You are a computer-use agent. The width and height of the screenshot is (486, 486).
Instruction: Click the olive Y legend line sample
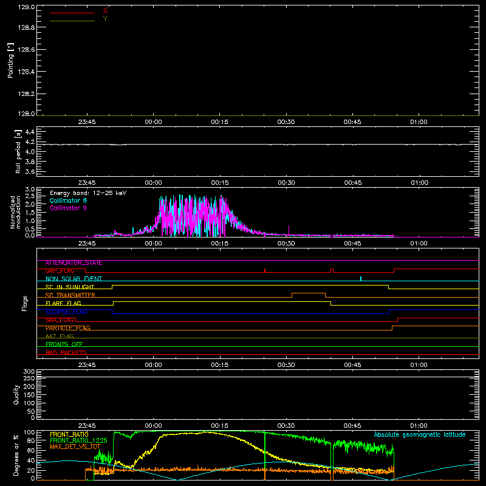point(72,21)
